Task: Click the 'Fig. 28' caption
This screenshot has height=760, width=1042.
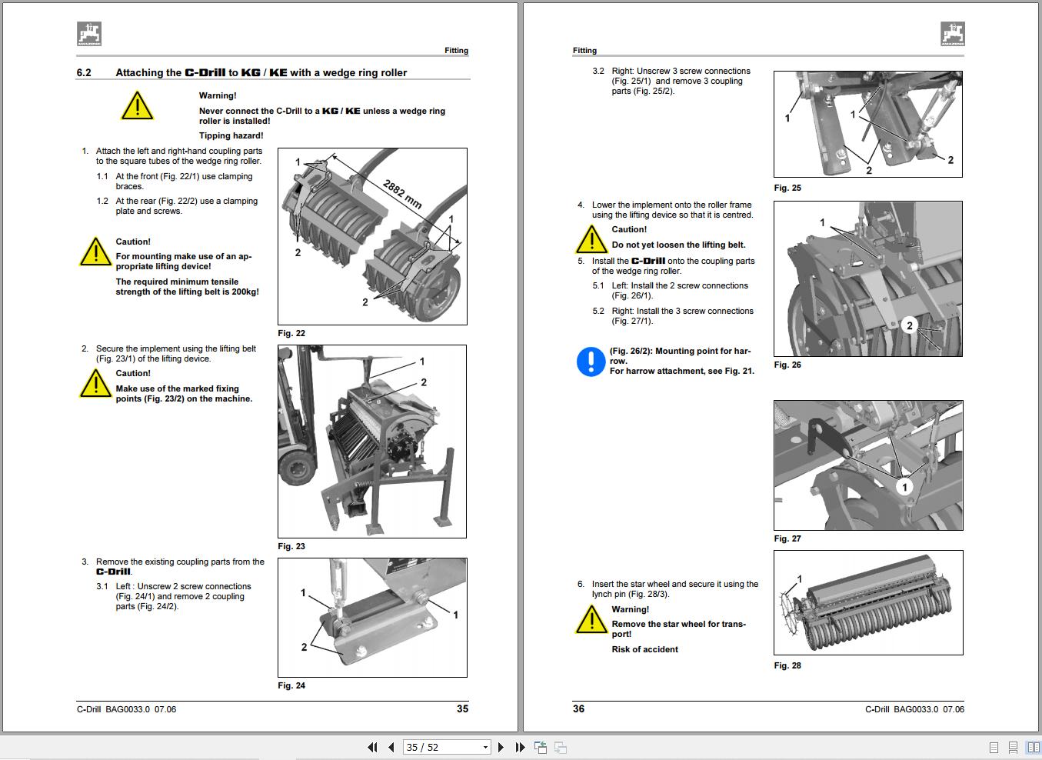Action: click(x=787, y=665)
